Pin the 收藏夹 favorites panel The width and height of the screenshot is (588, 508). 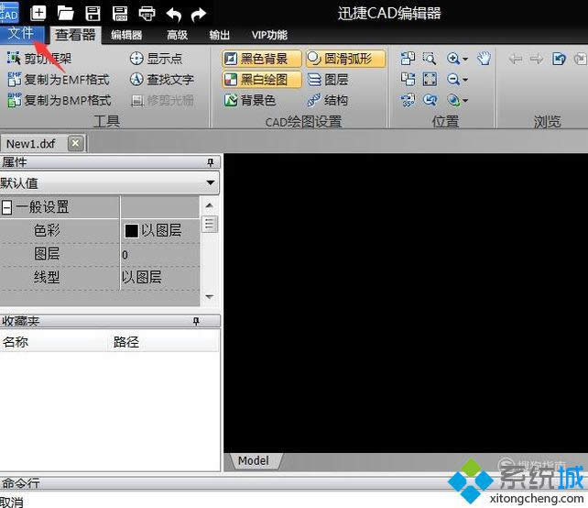point(196,321)
